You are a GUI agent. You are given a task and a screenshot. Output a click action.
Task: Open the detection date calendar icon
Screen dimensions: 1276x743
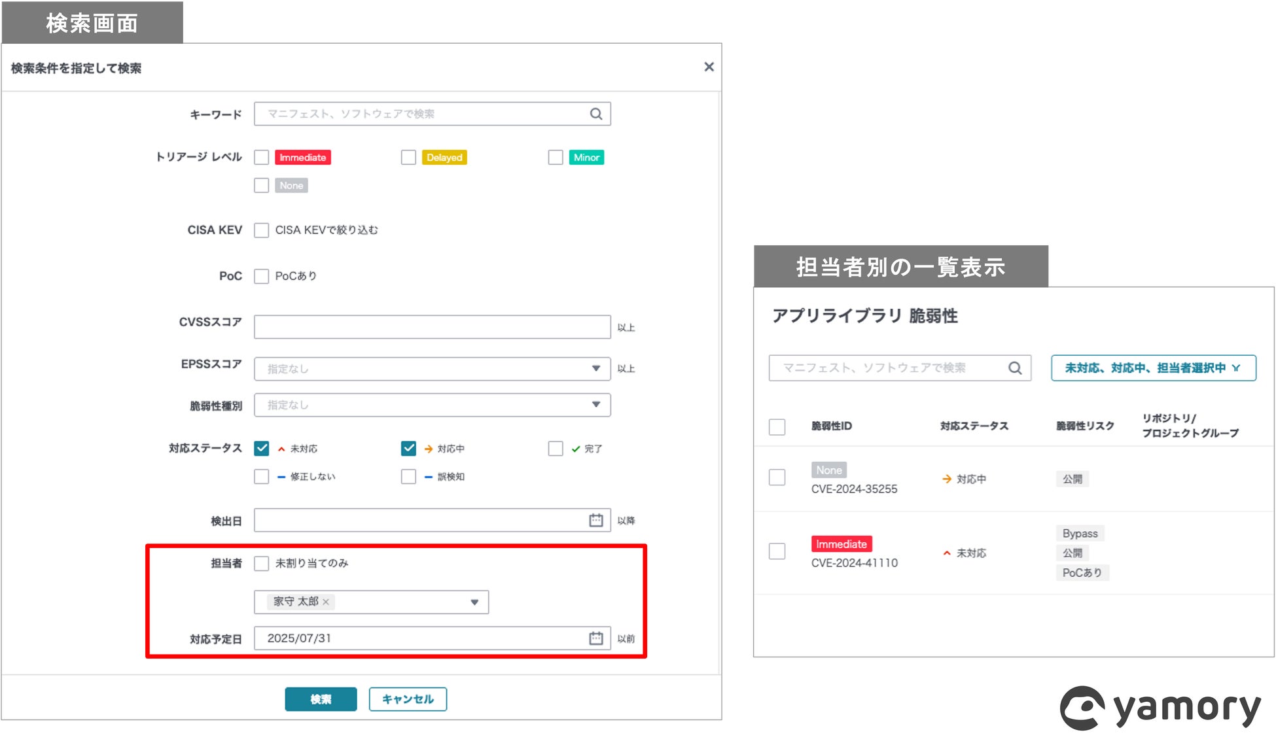[x=595, y=521]
